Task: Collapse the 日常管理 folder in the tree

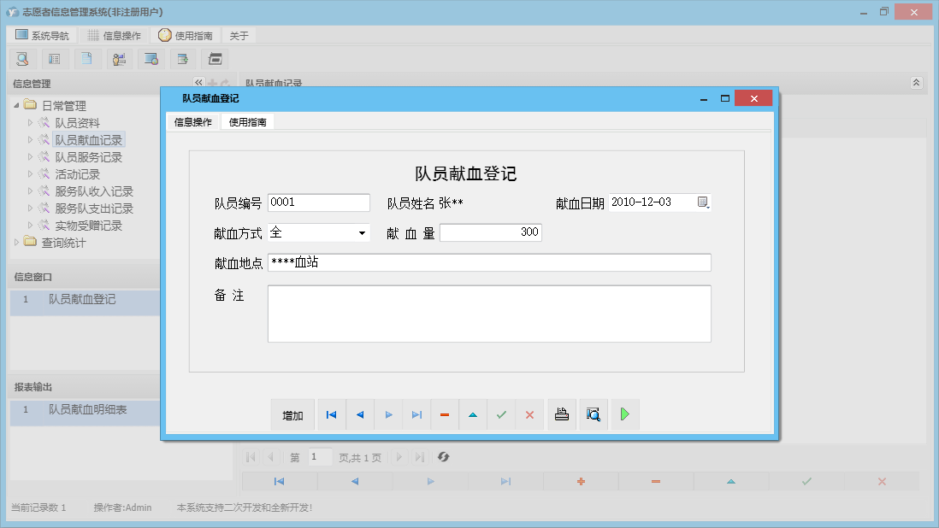Action: (x=17, y=104)
